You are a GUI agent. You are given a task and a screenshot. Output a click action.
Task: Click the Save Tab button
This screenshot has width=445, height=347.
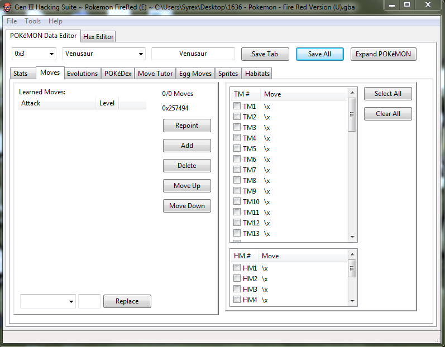[x=265, y=54]
